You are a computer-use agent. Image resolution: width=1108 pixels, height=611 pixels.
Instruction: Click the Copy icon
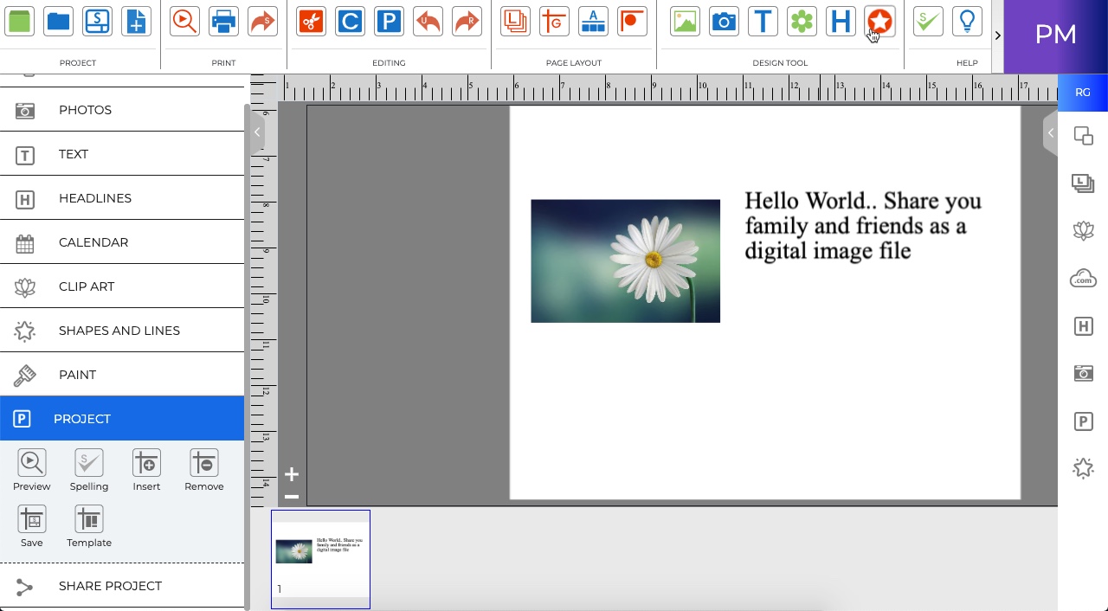click(350, 21)
